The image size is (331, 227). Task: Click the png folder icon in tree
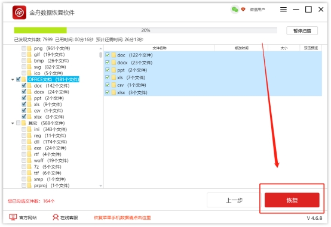pos(29,48)
